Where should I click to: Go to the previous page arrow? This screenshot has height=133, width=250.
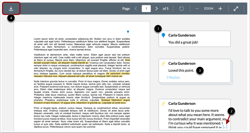point(136,8)
